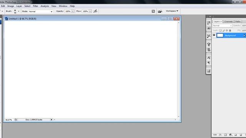Maximize the Untitled-1 document window
The image size is (246, 138).
point(170,19)
